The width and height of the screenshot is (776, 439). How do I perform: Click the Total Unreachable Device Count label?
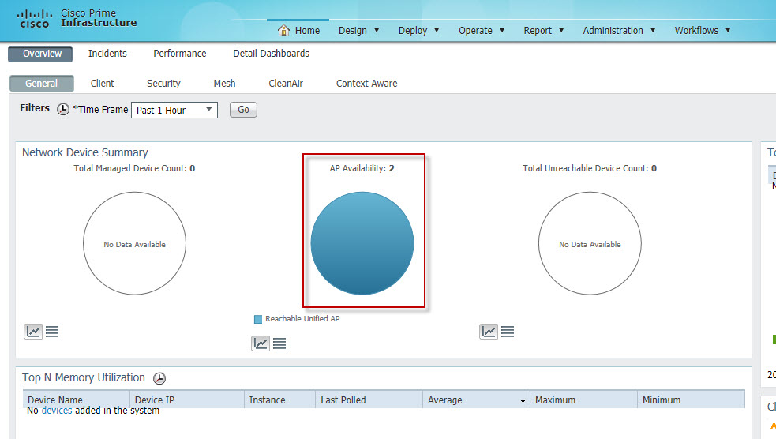point(590,168)
